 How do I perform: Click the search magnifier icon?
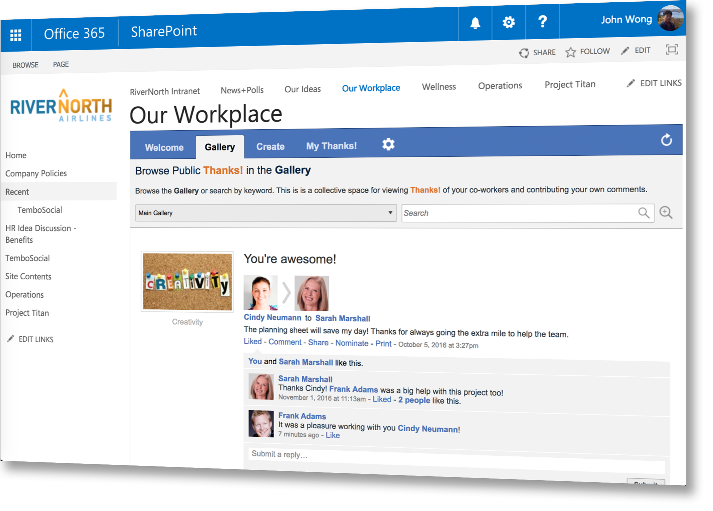643,212
